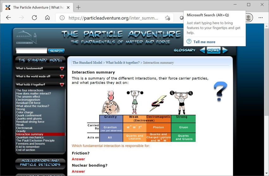Go to the Electroweak page
Viewport: 269px width, 176px height.
(24, 128)
